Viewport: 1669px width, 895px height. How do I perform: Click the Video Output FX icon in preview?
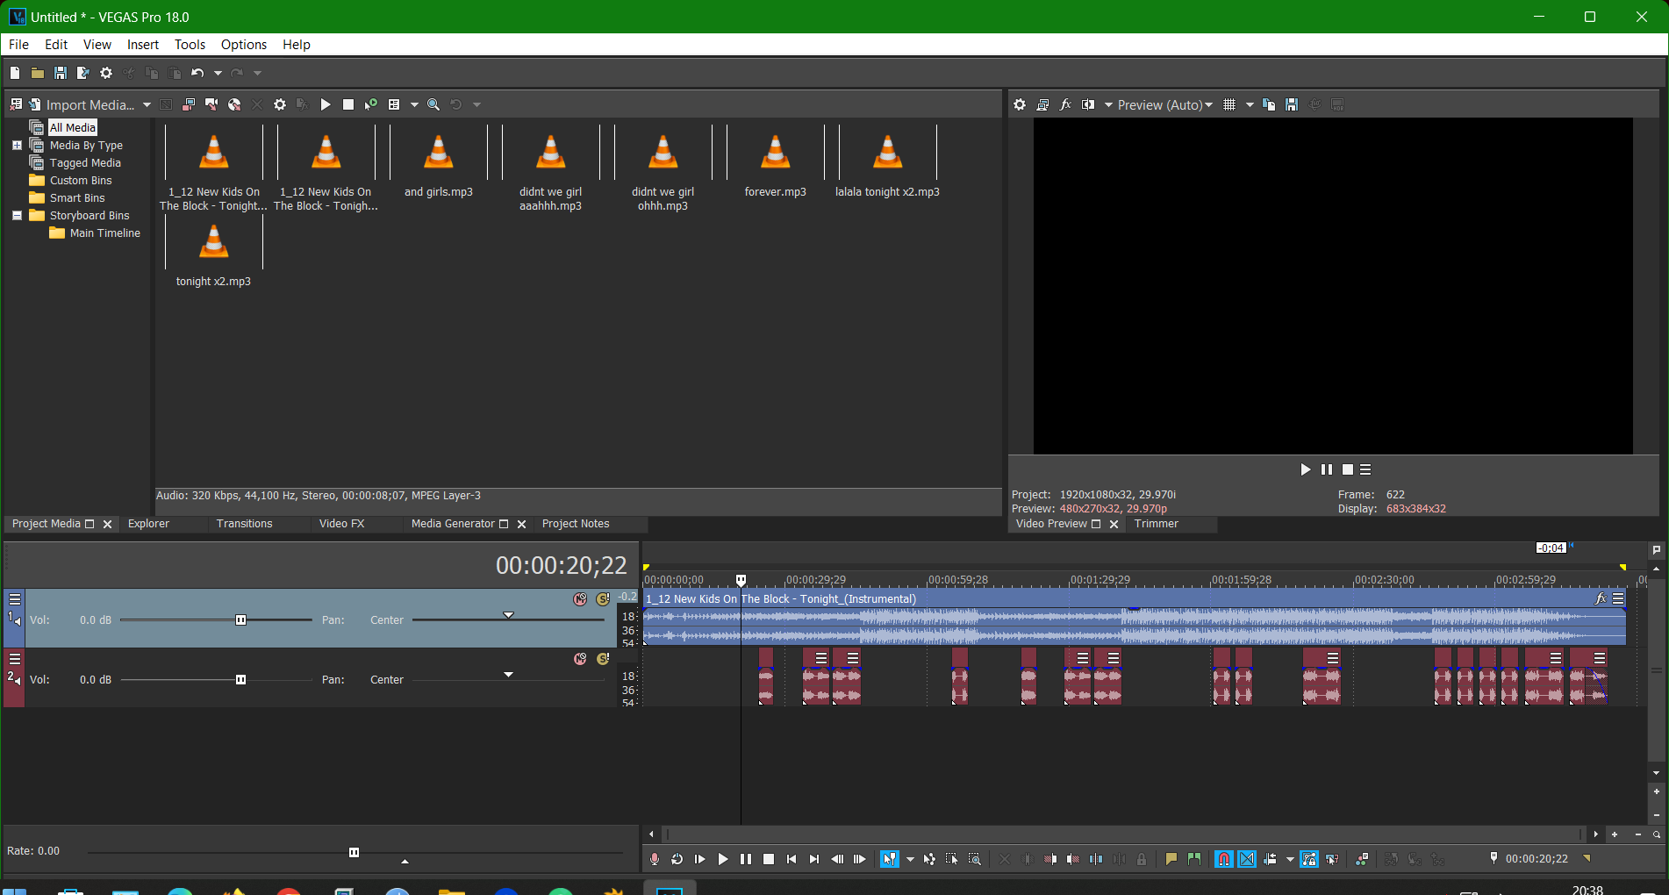(1065, 104)
